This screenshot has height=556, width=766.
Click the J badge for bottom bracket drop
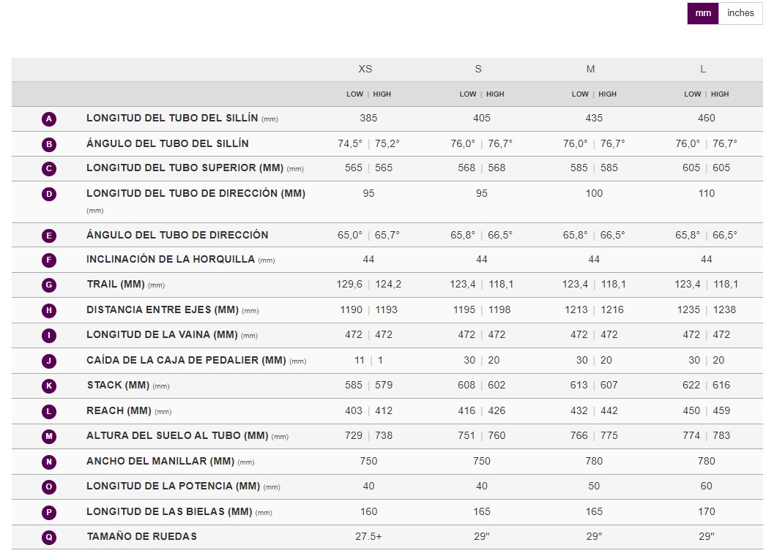tap(49, 361)
